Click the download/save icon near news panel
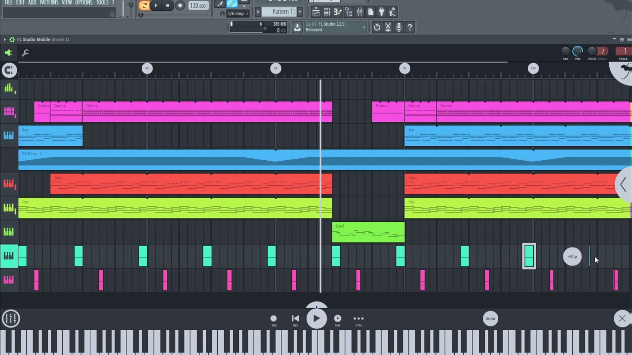This screenshot has height=355, width=632. pyautogui.click(x=297, y=28)
